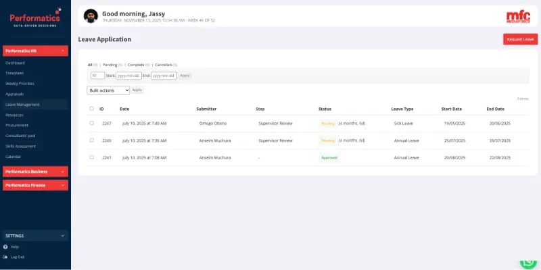Click Jassy's profile avatar
The width and height of the screenshot is (541, 270).
pos(90,16)
